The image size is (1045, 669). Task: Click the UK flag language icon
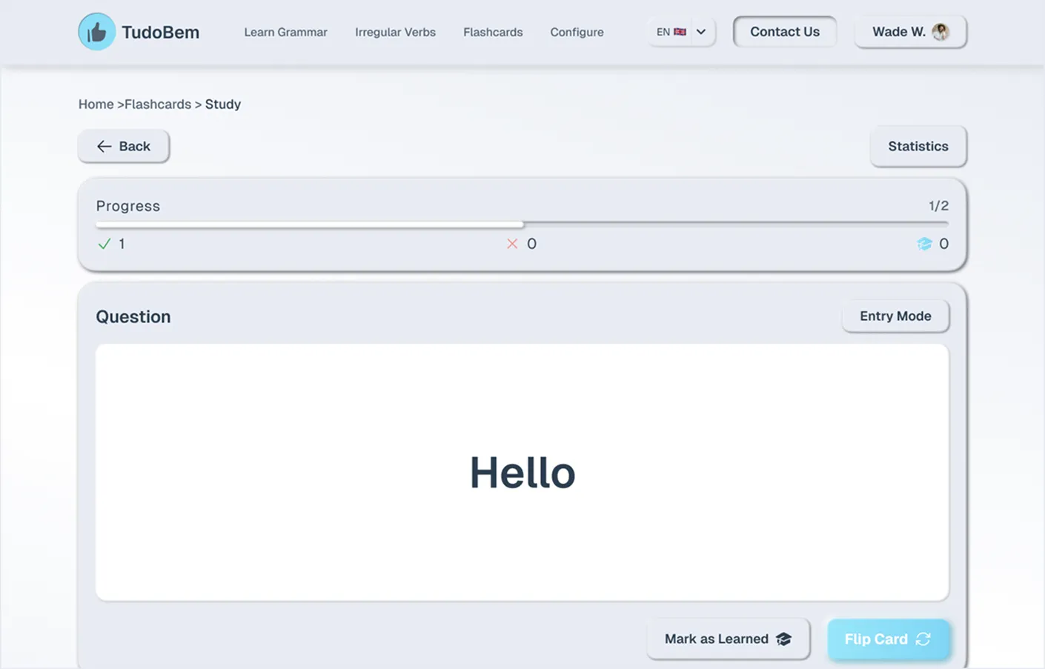[x=680, y=32]
